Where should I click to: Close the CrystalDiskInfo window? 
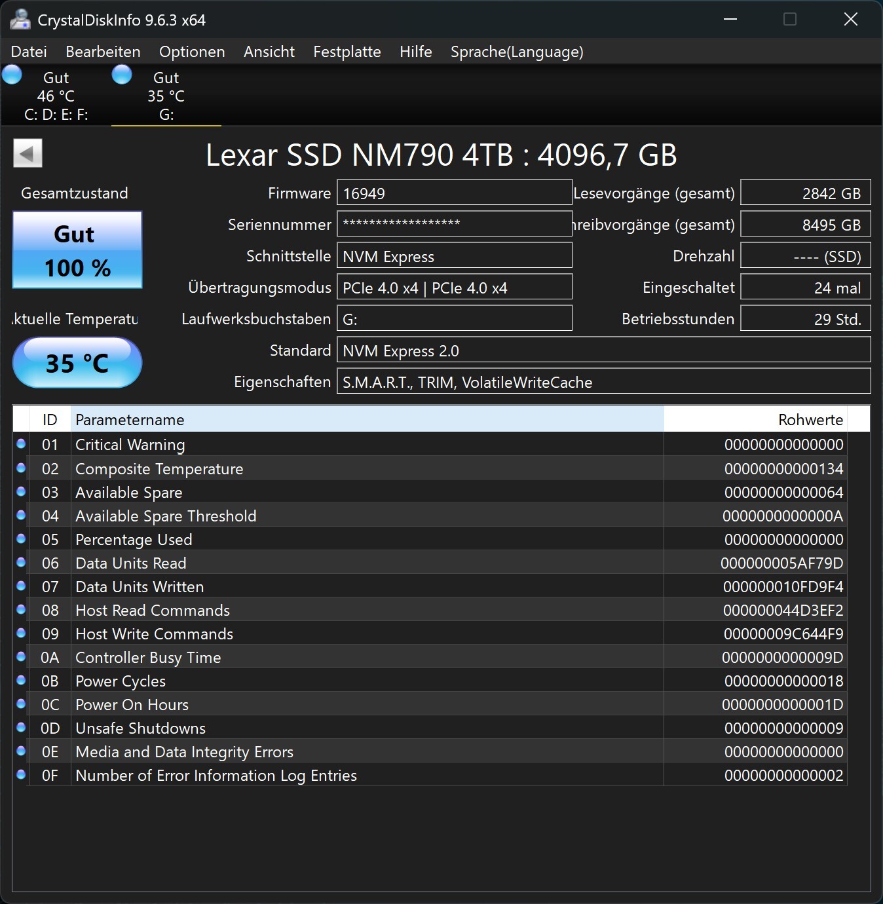click(x=850, y=19)
